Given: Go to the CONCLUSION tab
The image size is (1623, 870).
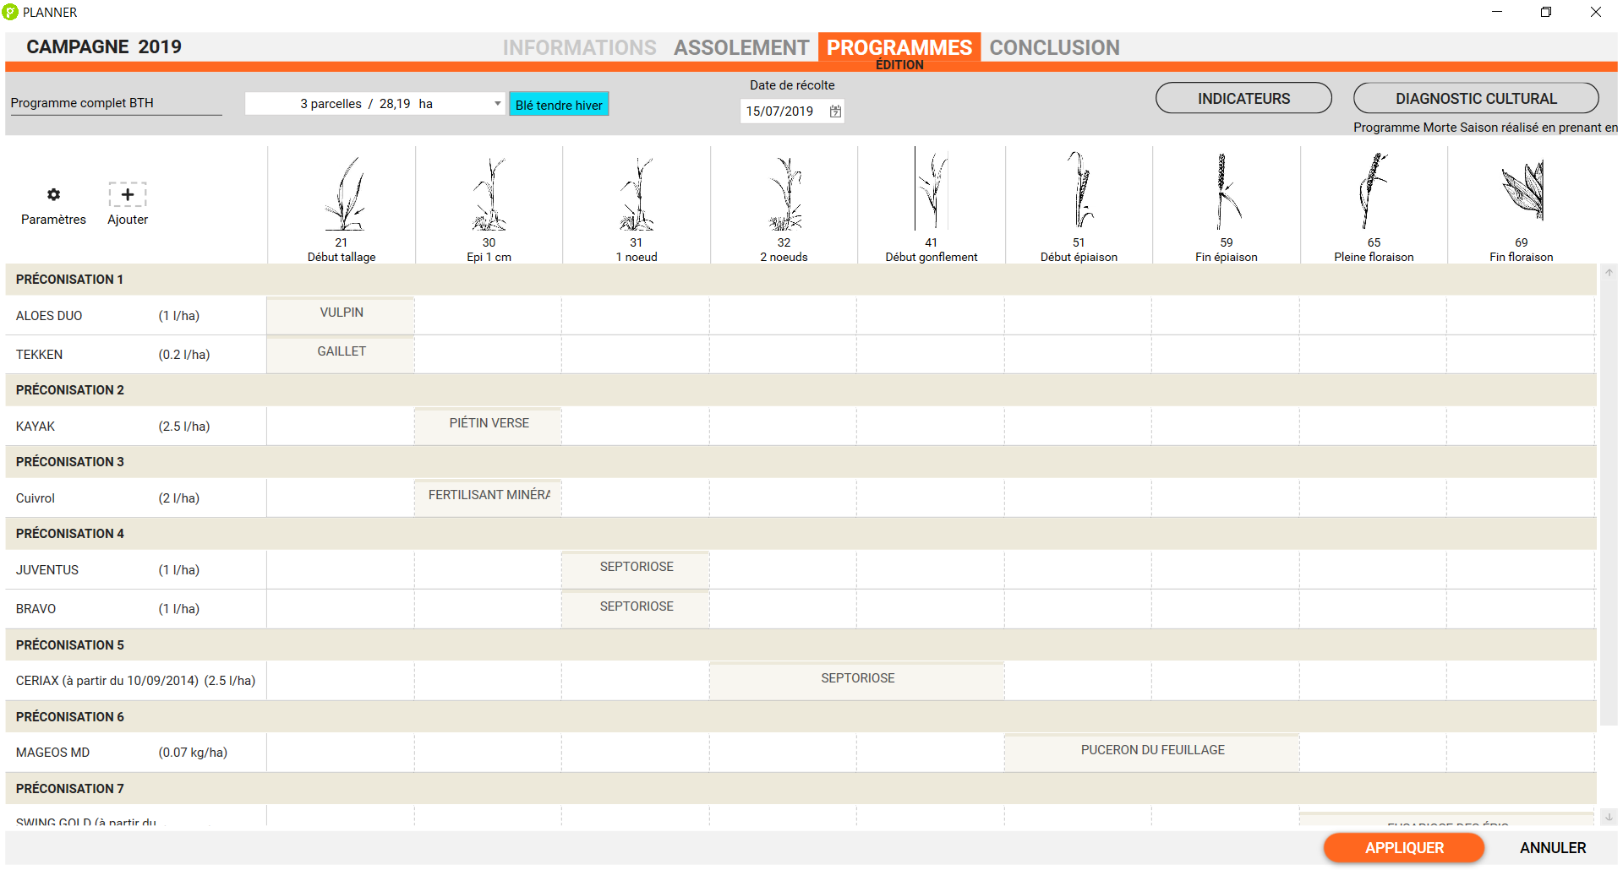Looking at the screenshot, I should tap(1054, 47).
